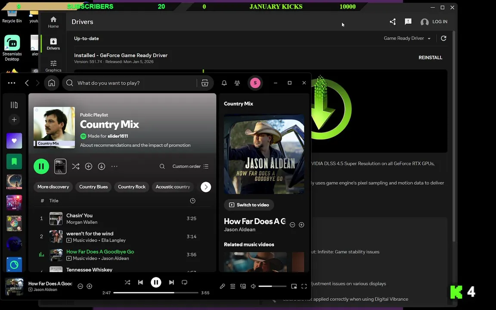Toggle shuffle for Country Mix playlist header
This screenshot has height=310, width=496.
click(x=76, y=166)
